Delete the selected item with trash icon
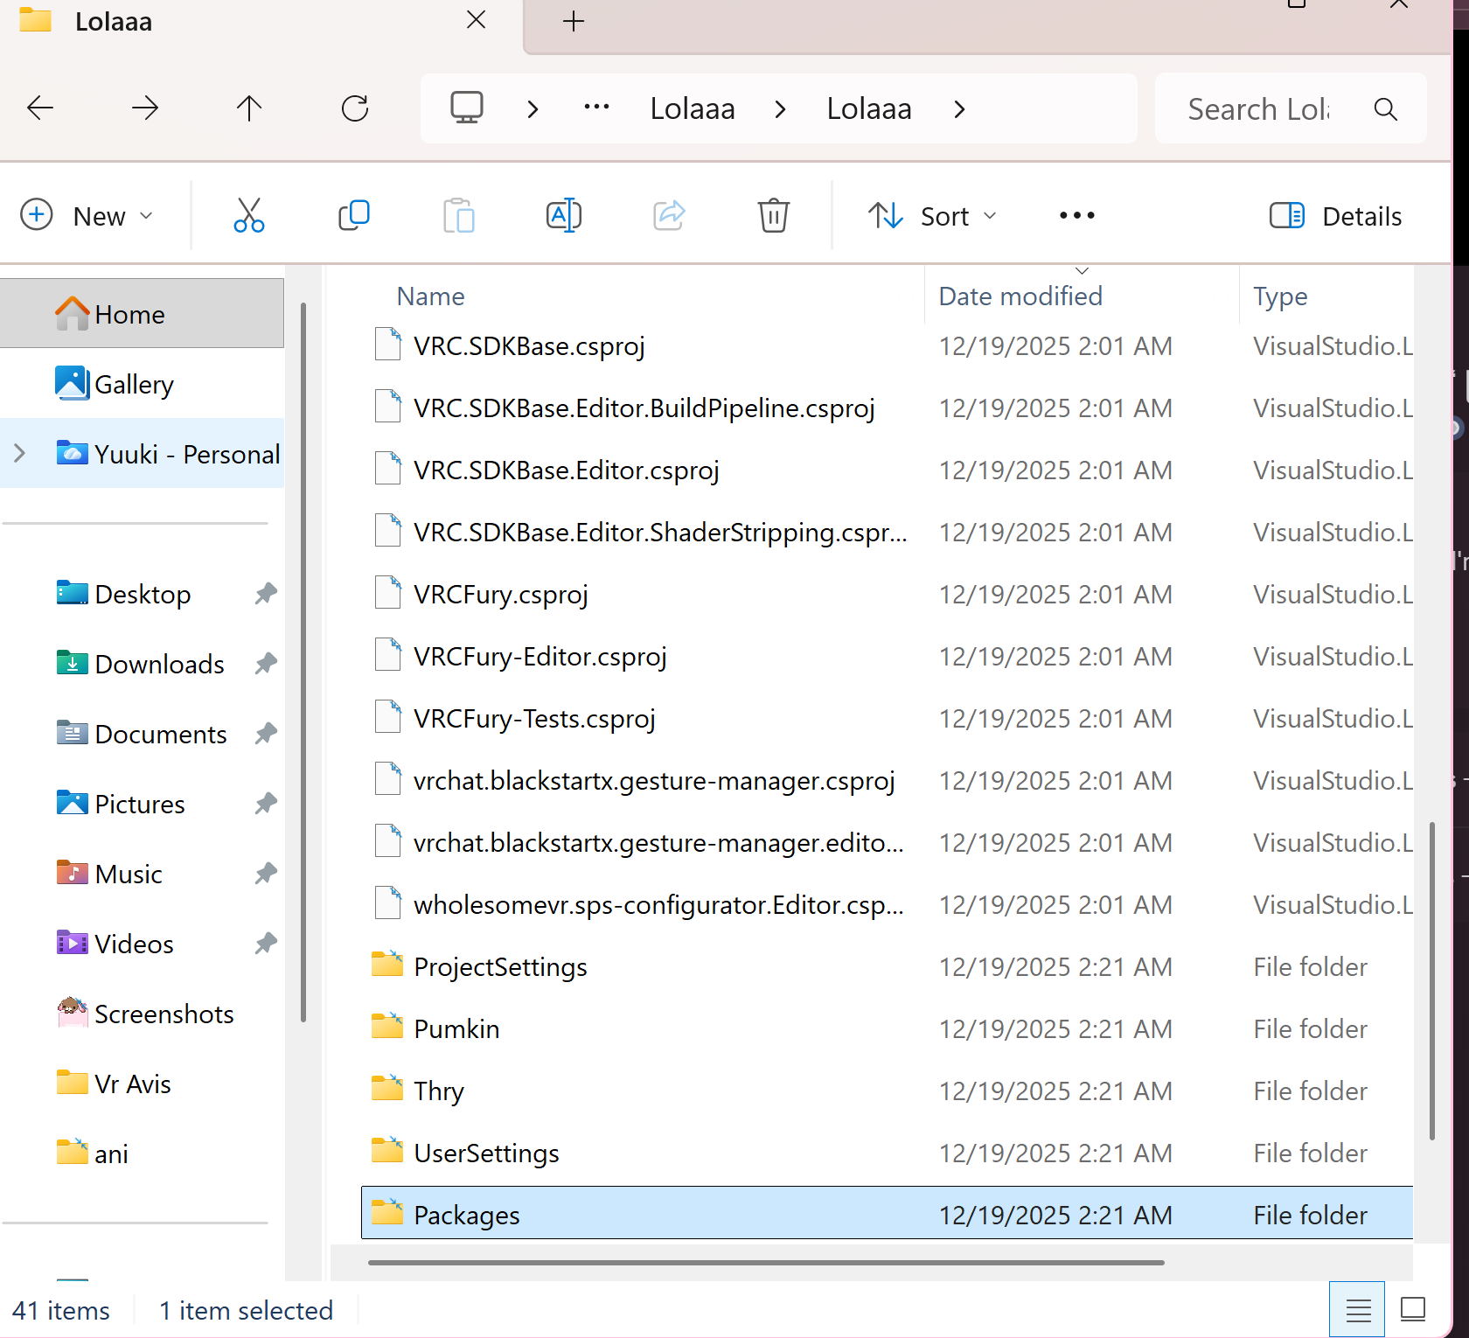Viewport: 1469px width, 1338px height. coord(774,215)
